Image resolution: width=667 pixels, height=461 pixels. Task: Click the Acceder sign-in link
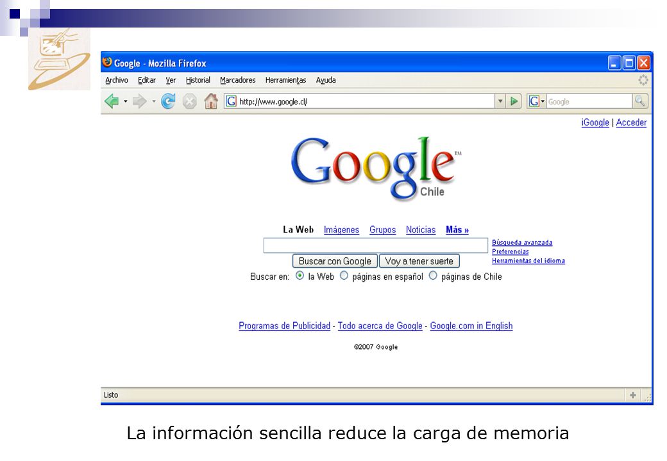pos(631,122)
